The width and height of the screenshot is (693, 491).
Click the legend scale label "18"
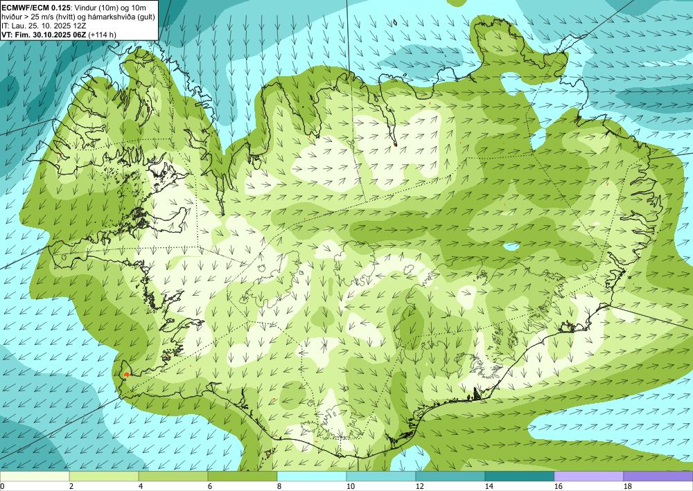click(x=628, y=486)
